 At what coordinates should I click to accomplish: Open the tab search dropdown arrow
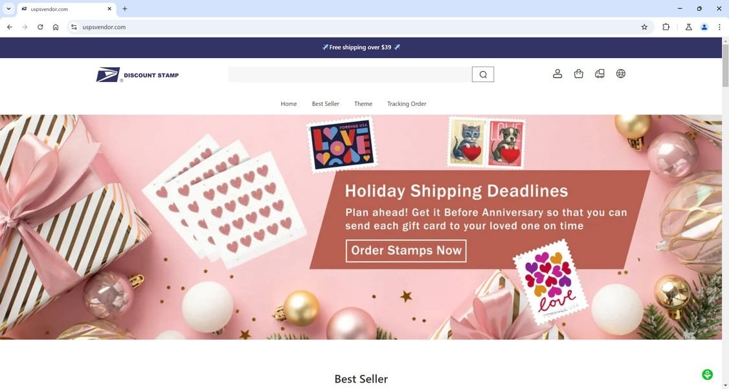8,9
